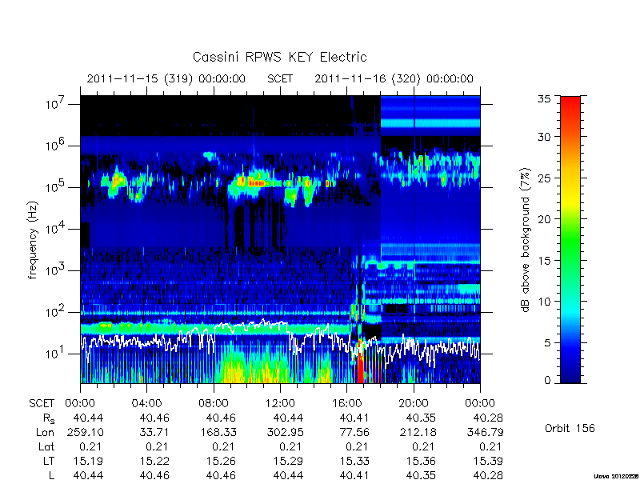This screenshot has height=480, width=640.
Task: Click the colorbar tick label '35'
Action: pyautogui.click(x=545, y=99)
